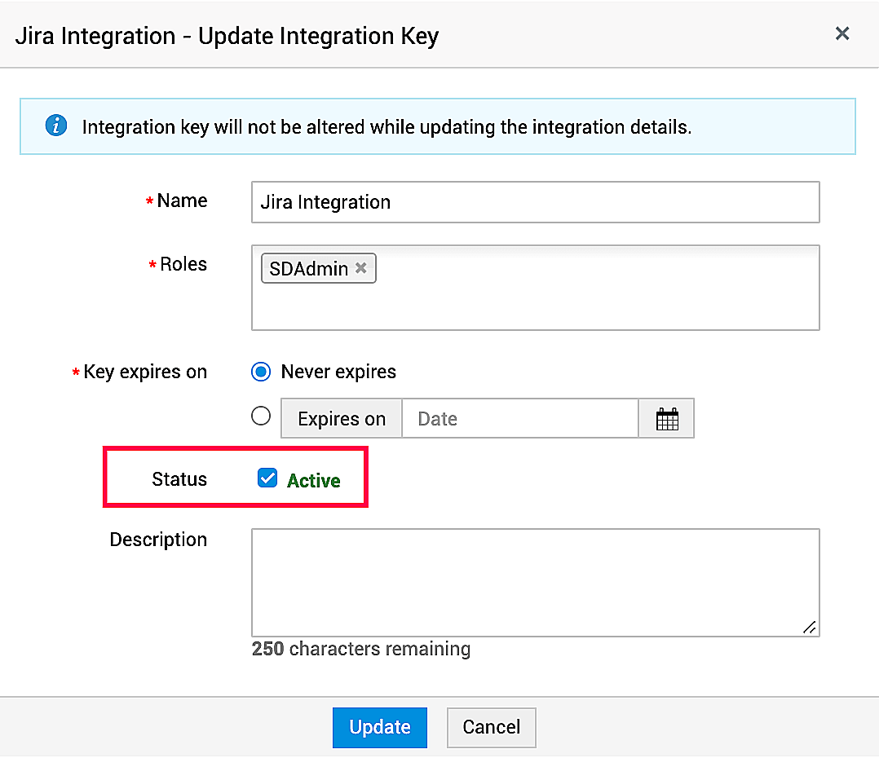Click the Expires on segment label

341,418
